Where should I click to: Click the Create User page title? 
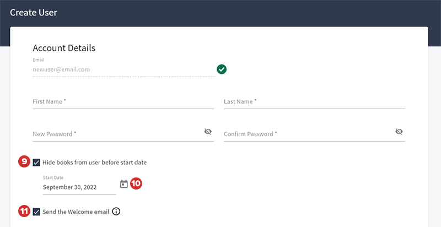pyautogui.click(x=34, y=12)
